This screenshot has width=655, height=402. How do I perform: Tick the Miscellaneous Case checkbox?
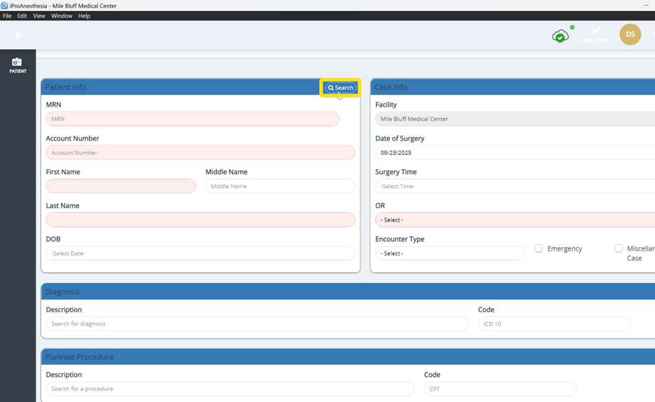[x=618, y=248]
